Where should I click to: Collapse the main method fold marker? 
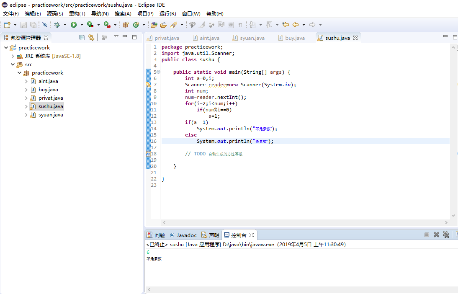(x=158, y=72)
